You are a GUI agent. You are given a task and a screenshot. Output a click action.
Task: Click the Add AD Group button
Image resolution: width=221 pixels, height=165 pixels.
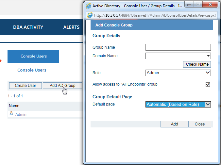[x=62, y=86]
